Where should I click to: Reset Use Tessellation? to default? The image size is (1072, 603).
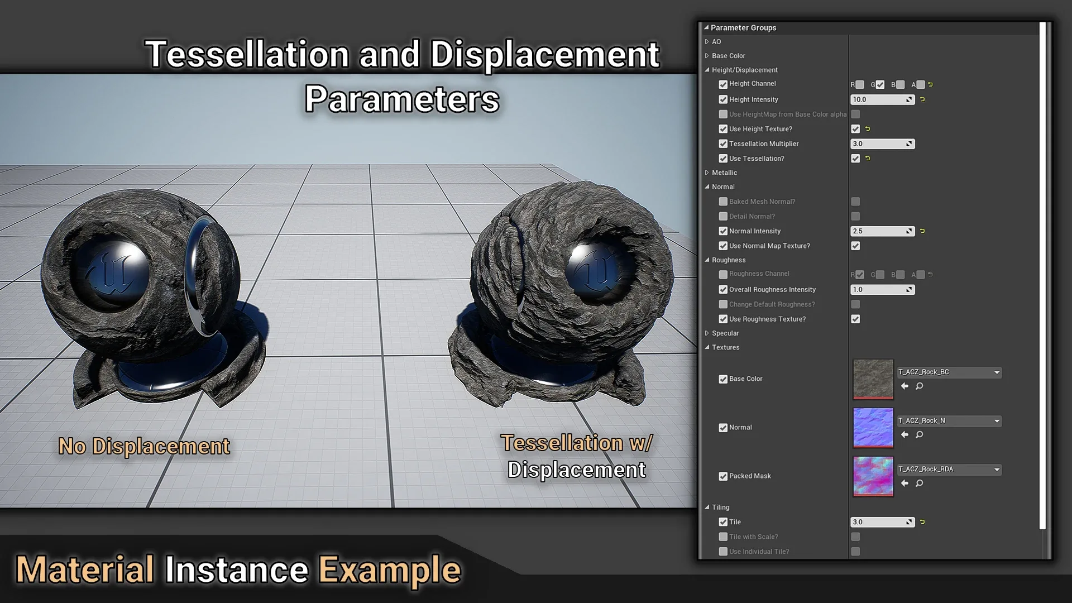[868, 159]
